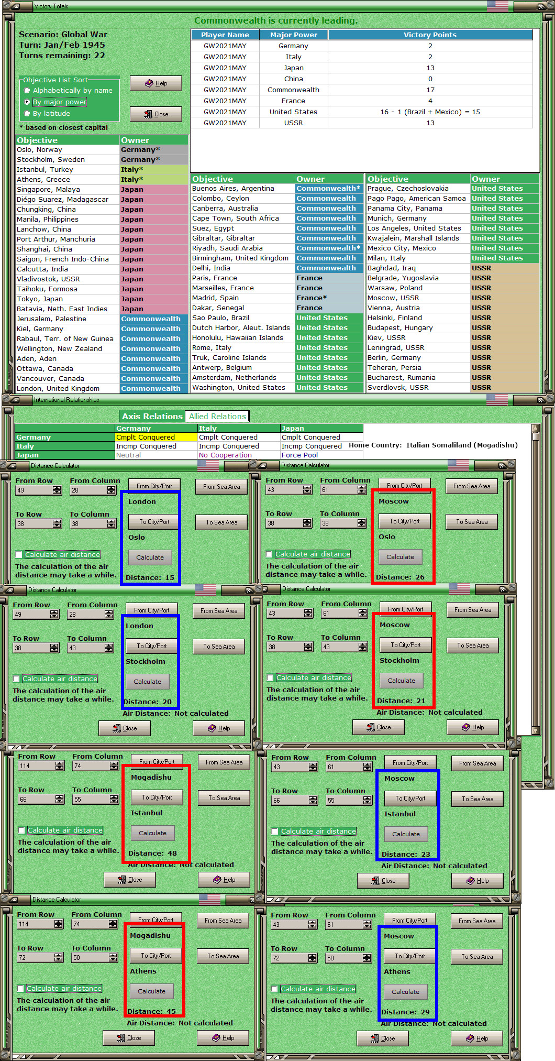The image size is (555, 1061).
Task: Open Help in the Mogadishu-to-Istanbul calculator
Action: 224,880
